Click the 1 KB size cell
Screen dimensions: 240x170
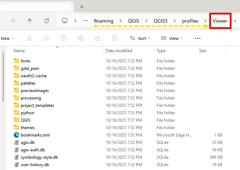click(218, 135)
